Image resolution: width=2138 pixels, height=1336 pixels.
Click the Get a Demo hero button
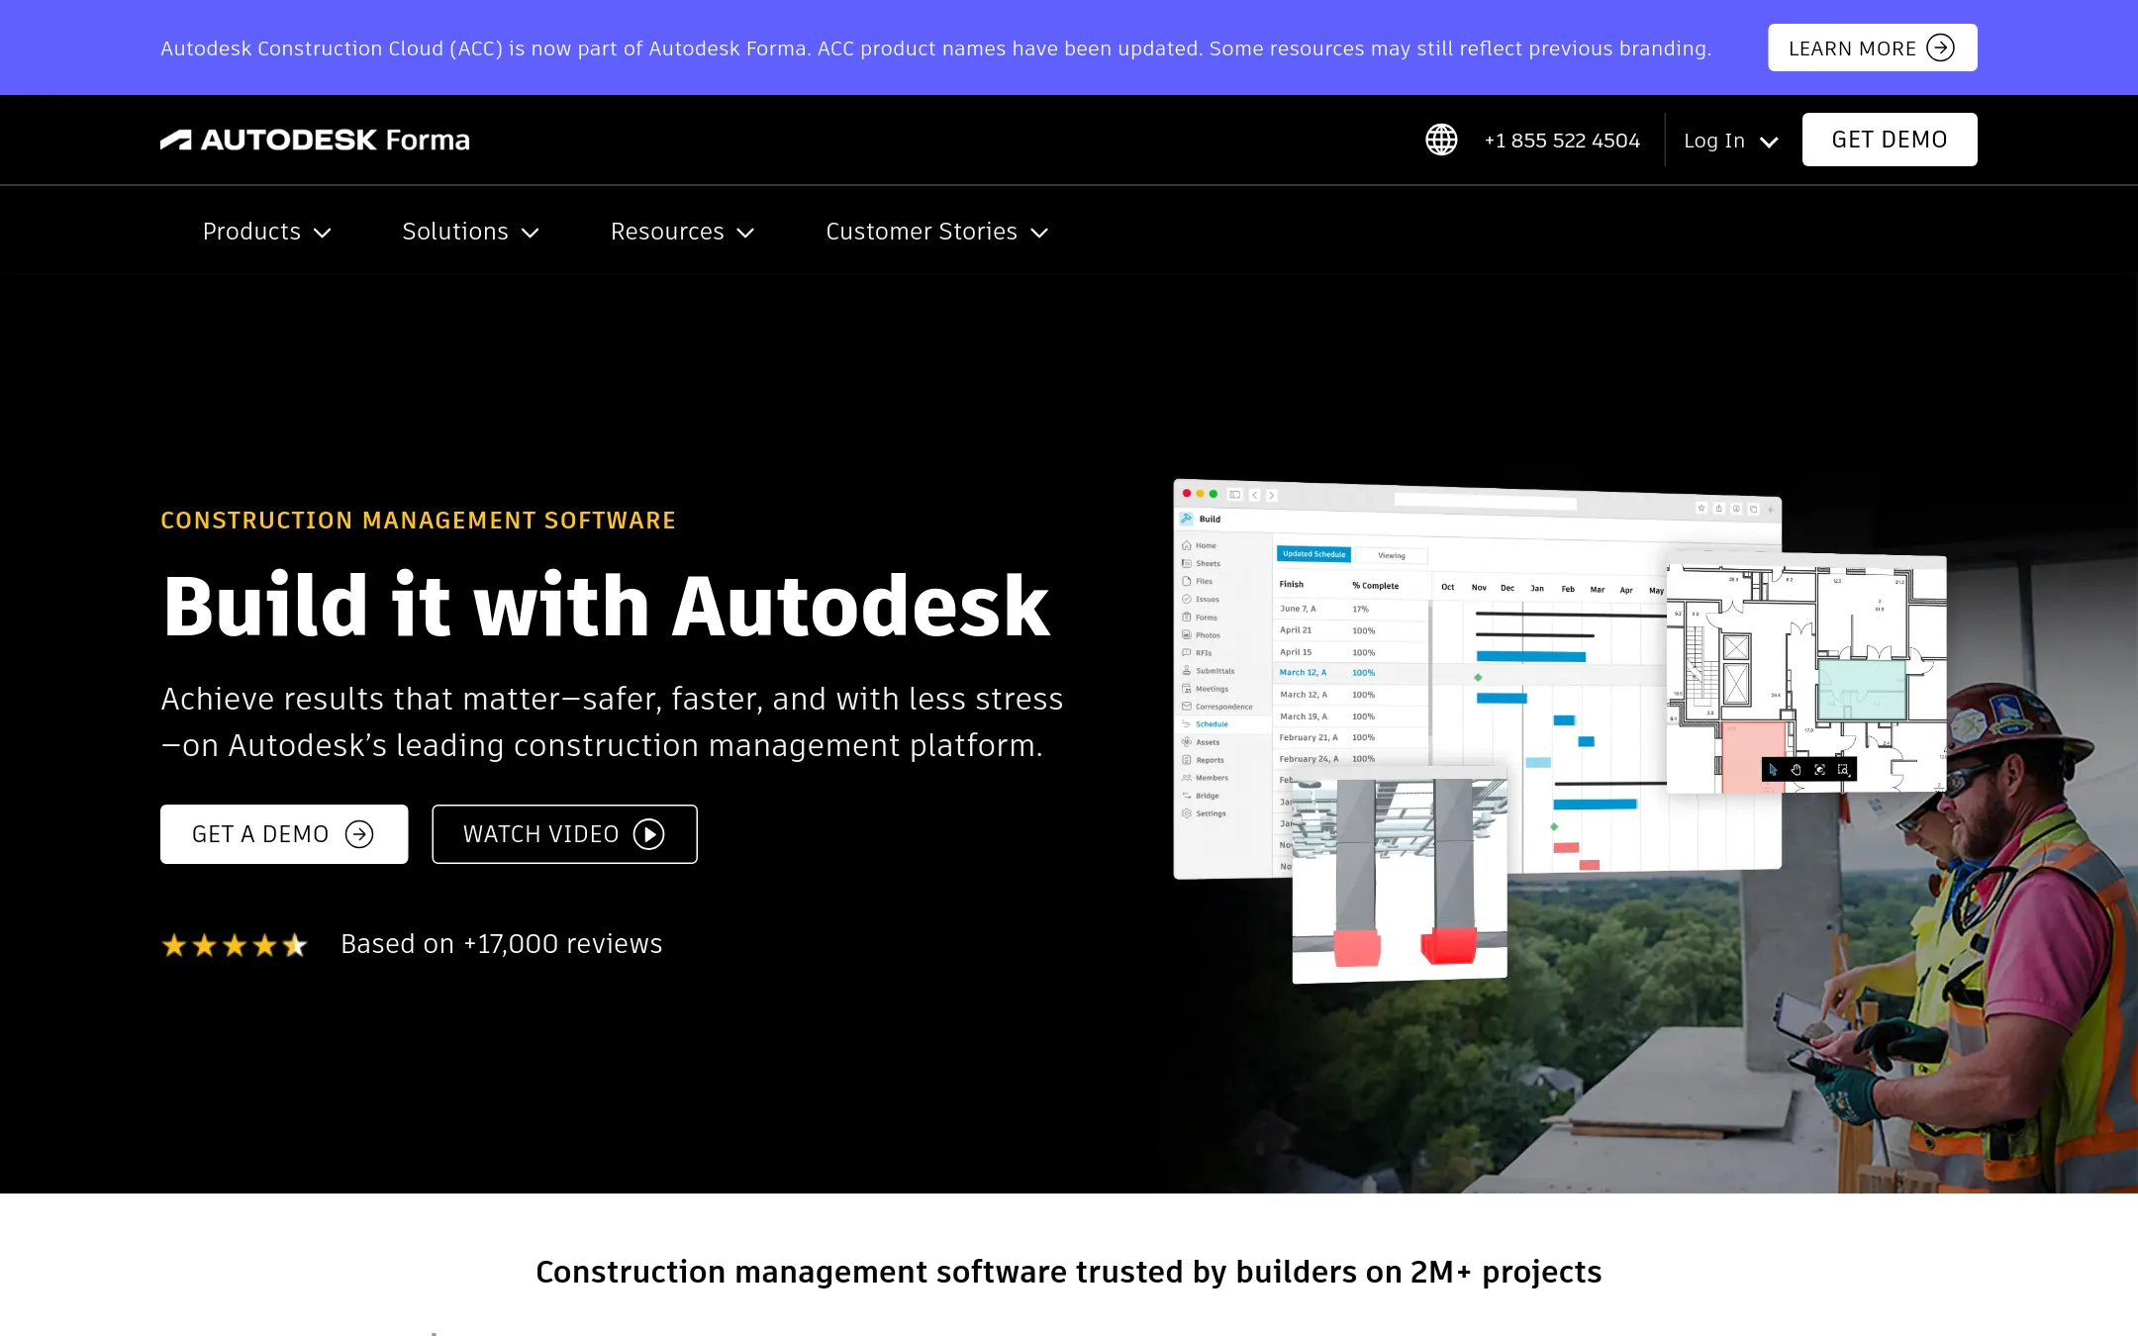click(284, 834)
